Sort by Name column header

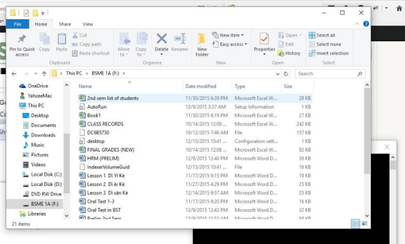tap(85, 87)
